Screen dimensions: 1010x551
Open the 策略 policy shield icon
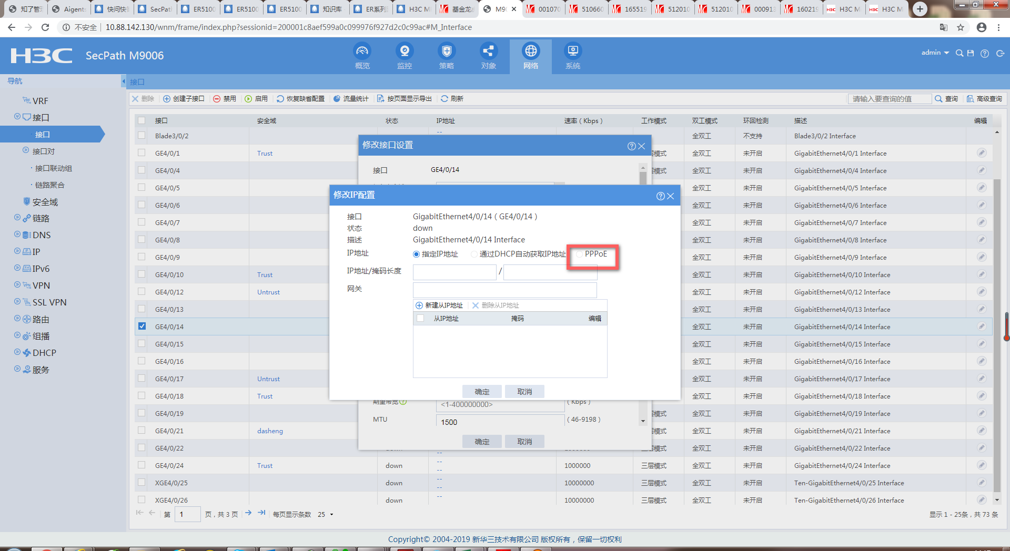tap(446, 52)
